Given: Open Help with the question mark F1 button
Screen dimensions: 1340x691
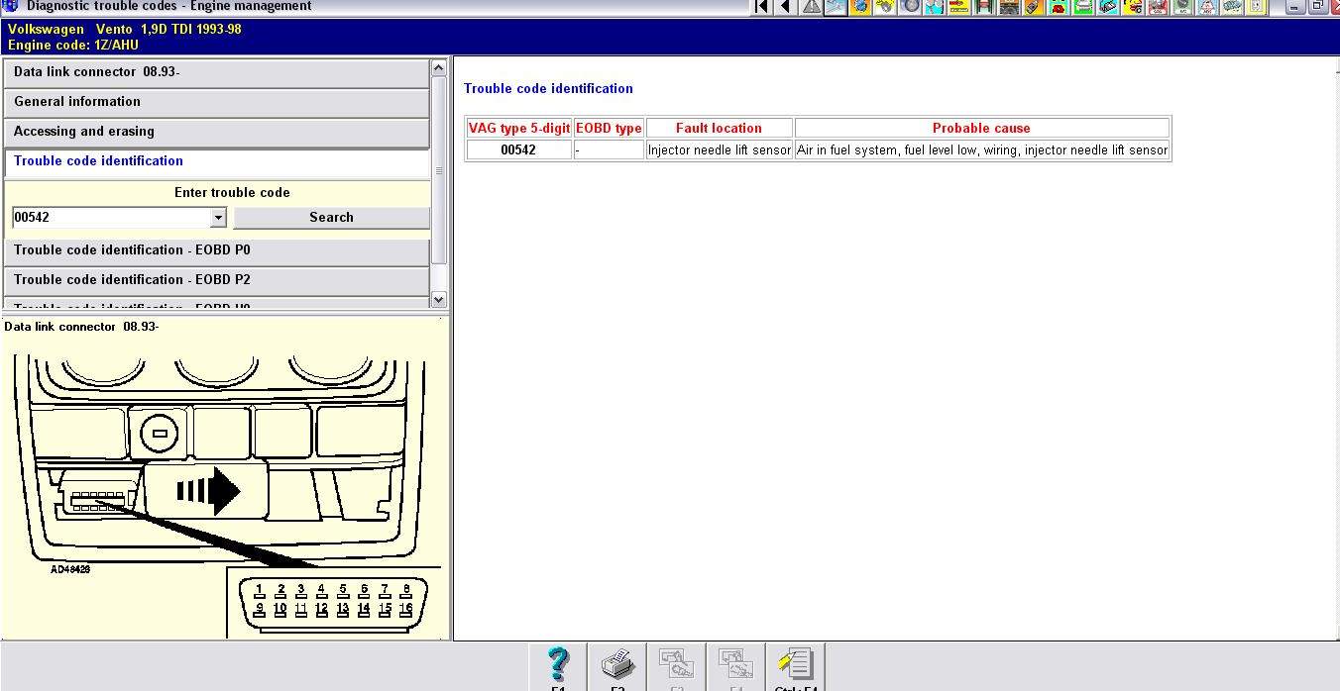Looking at the screenshot, I should (x=558, y=667).
